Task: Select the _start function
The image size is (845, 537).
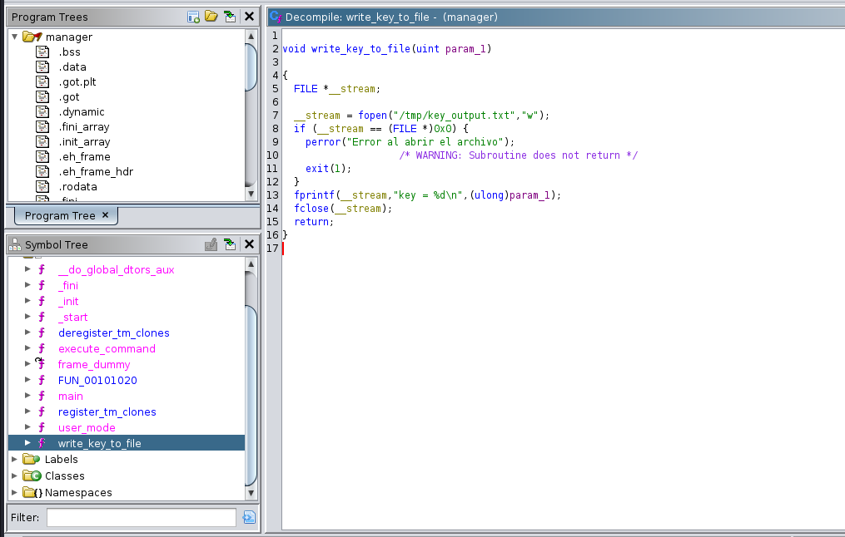Action: (72, 317)
